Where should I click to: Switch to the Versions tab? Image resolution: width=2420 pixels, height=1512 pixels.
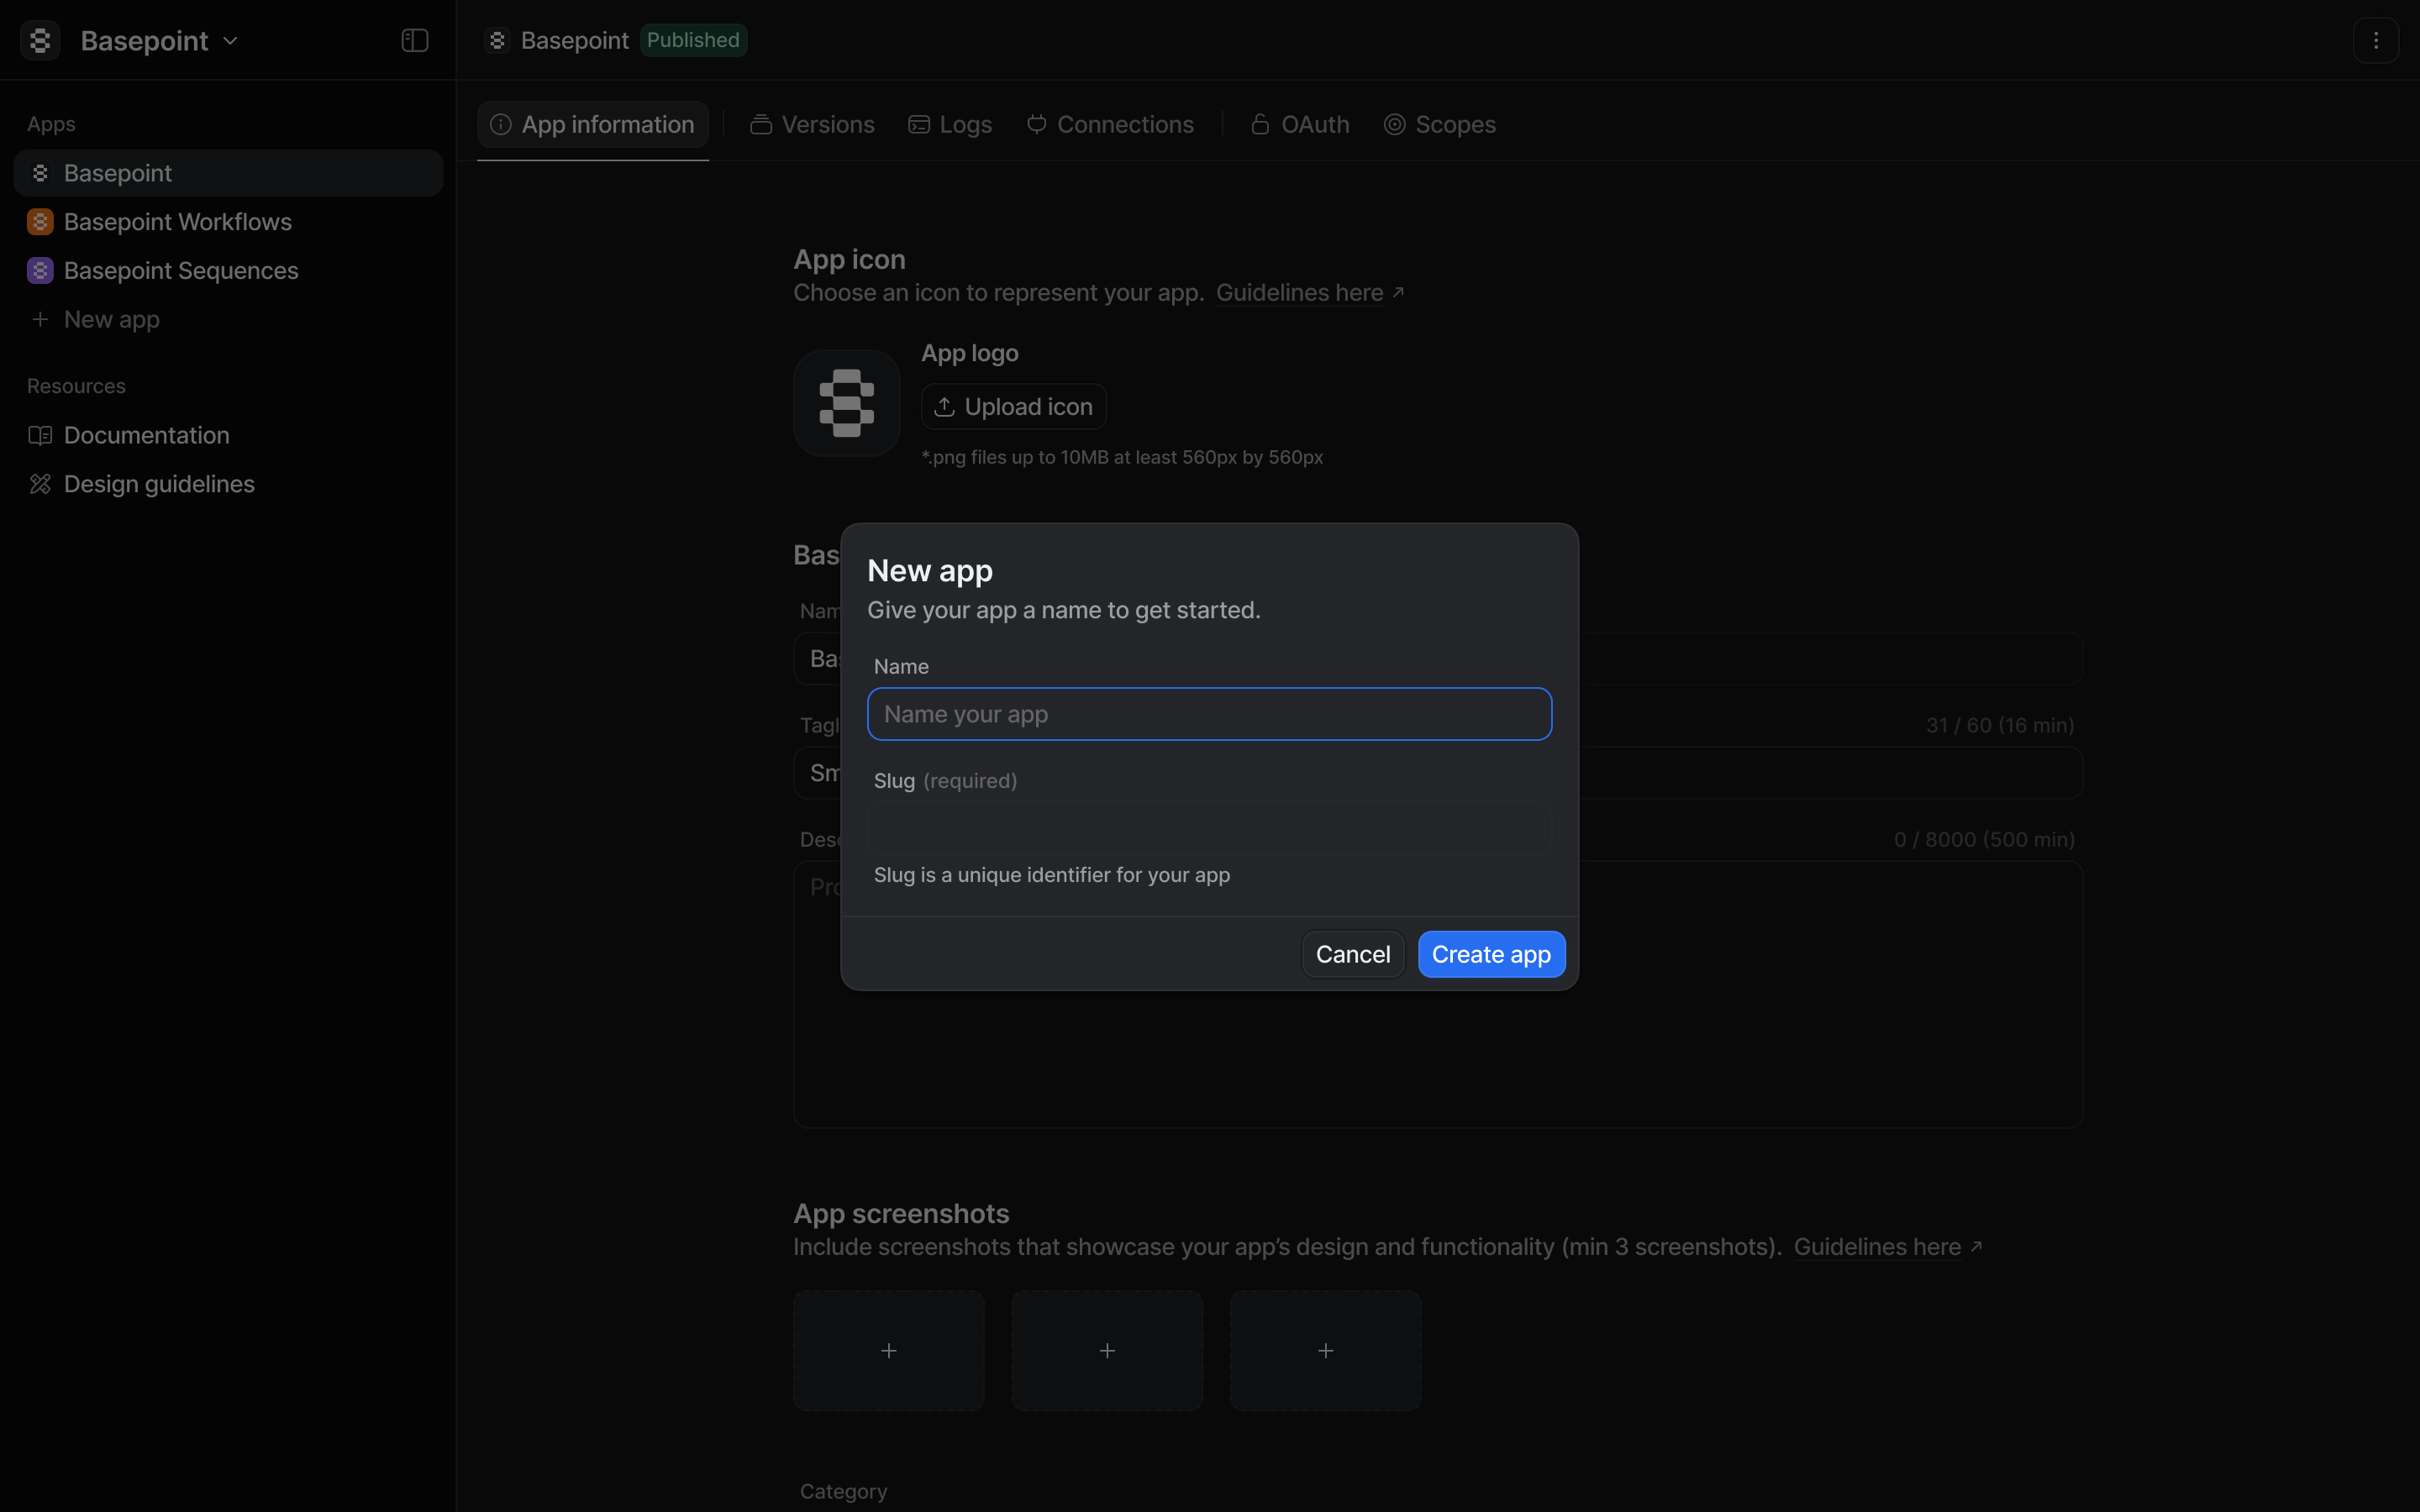coord(812,124)
